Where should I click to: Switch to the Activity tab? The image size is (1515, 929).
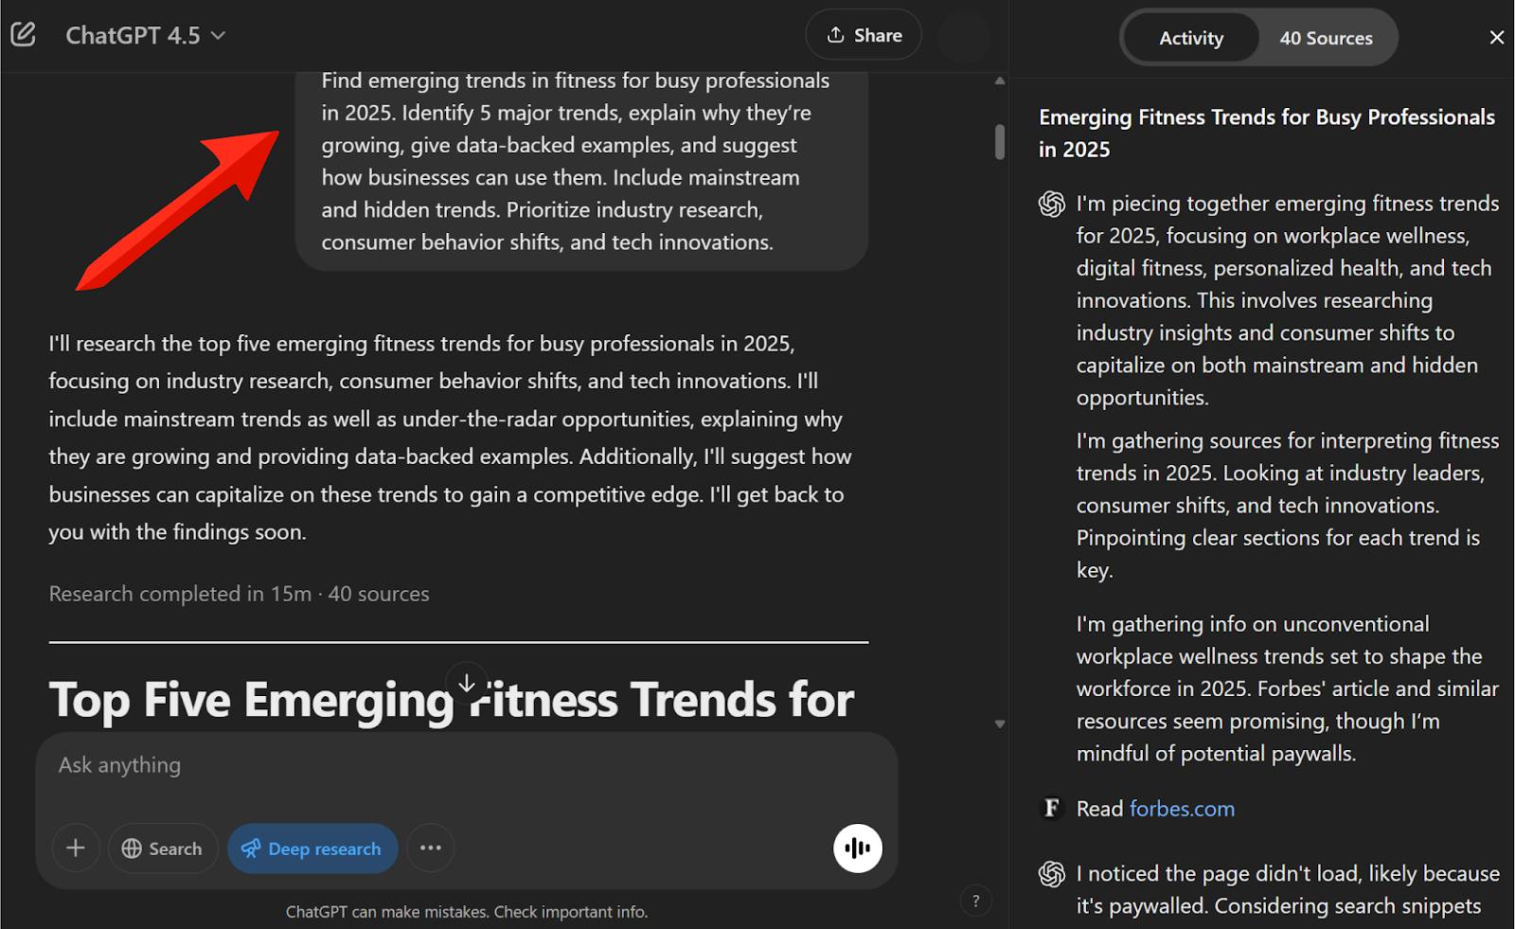pyautogui.click(x=1191, y=38)
